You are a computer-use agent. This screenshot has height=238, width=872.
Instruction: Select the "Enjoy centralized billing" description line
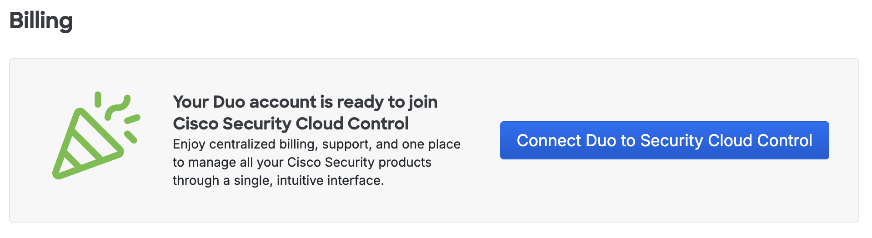tap(316, 144)
